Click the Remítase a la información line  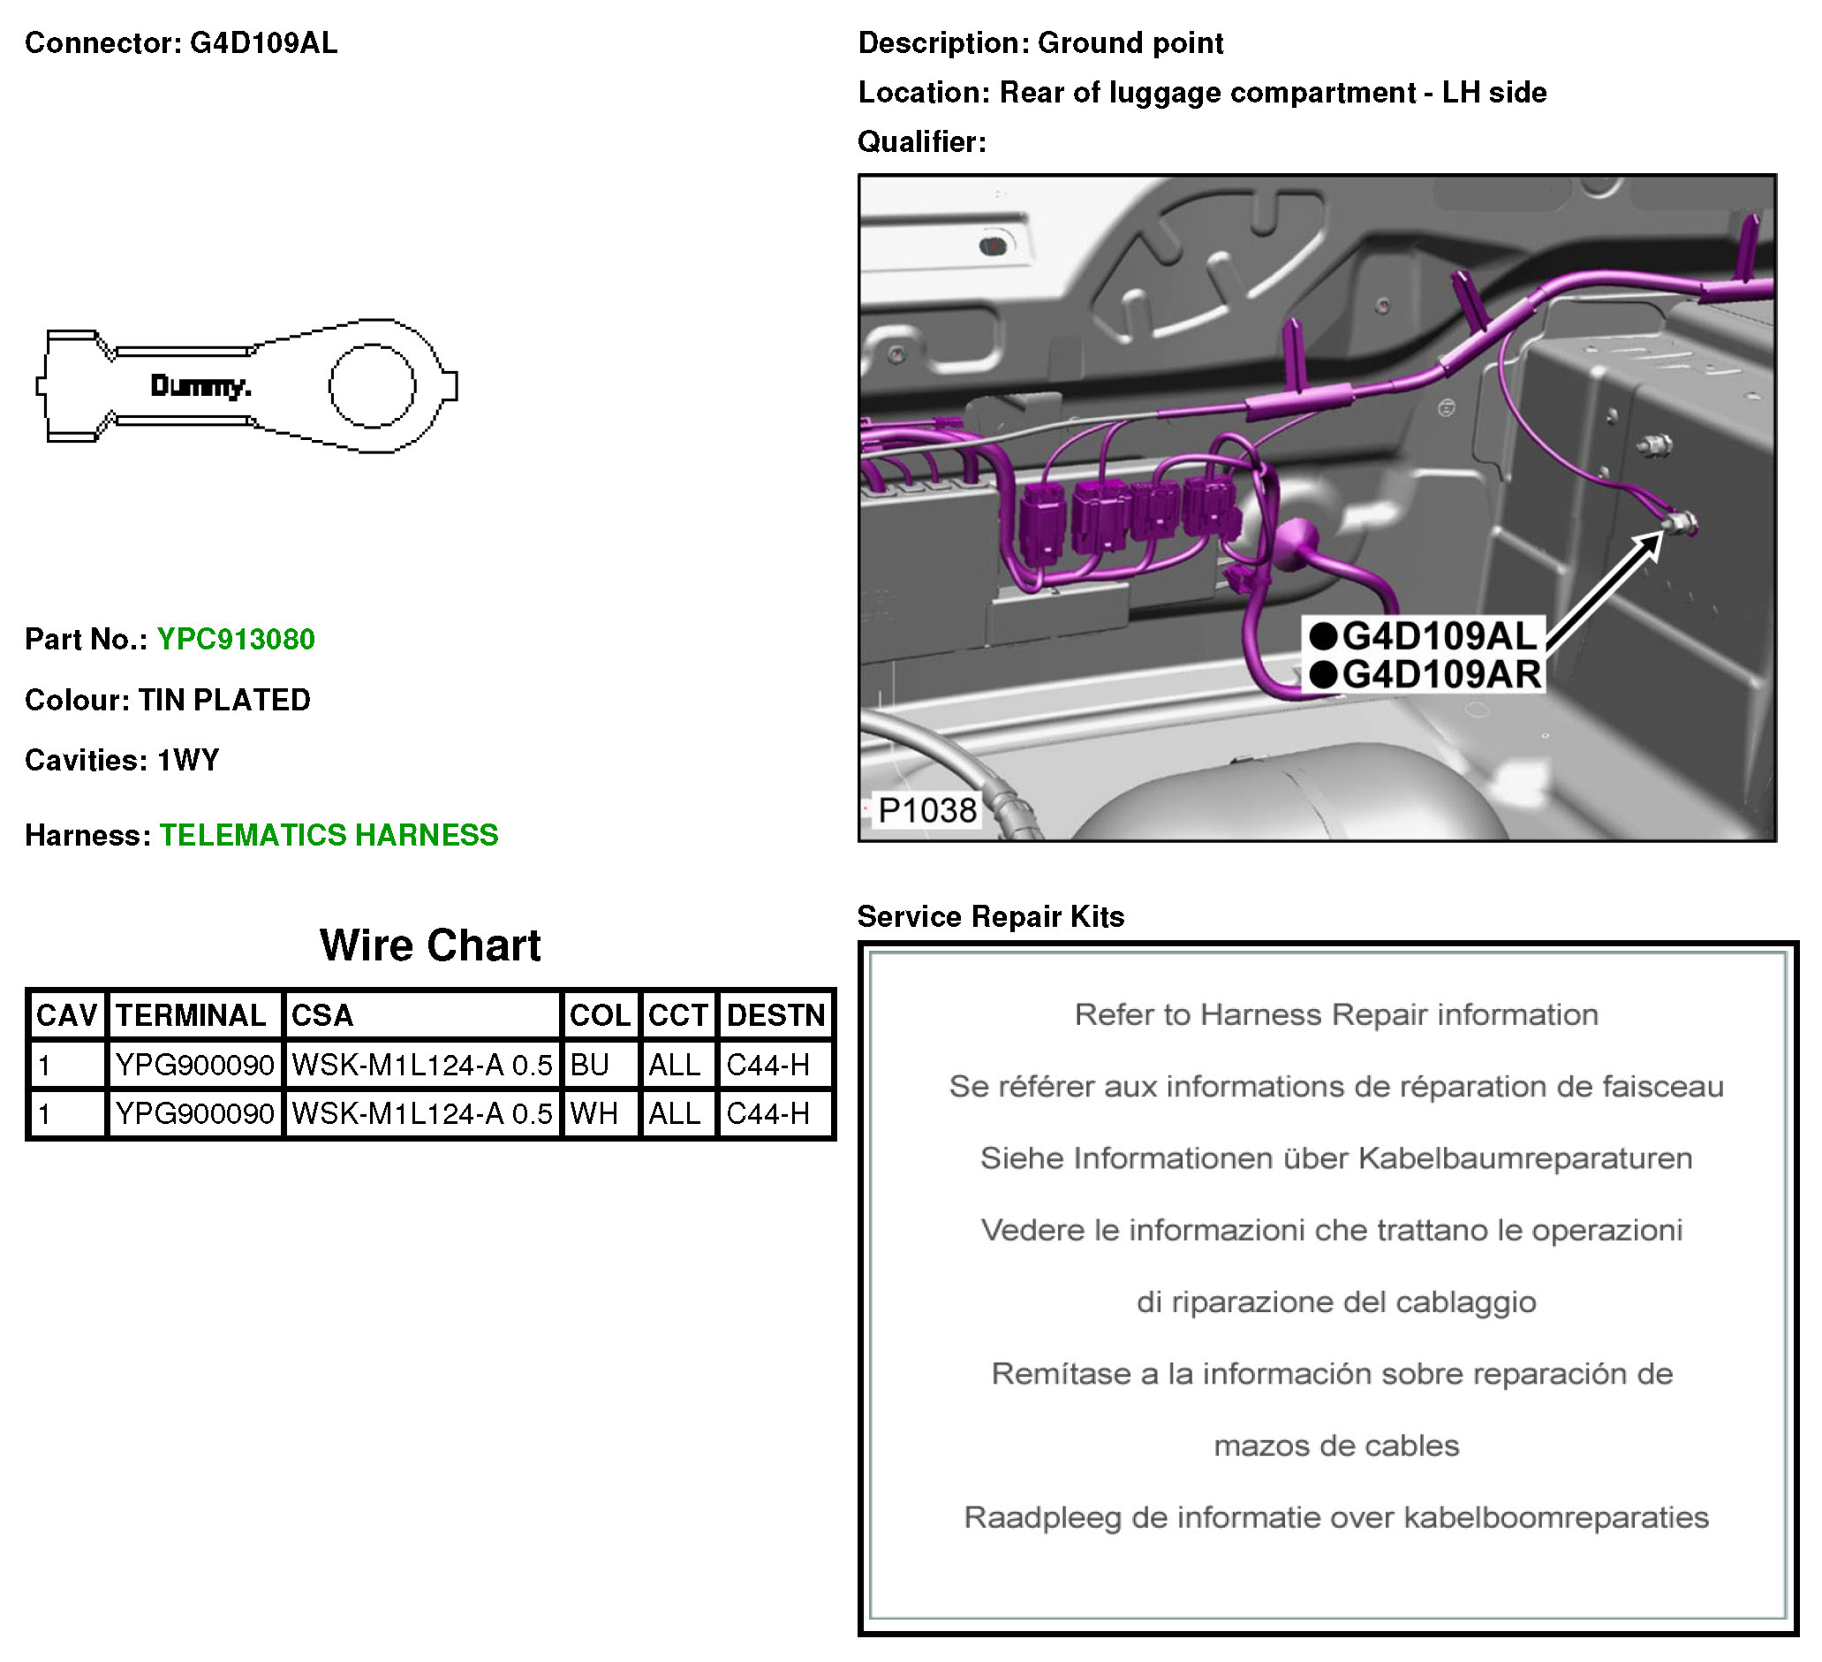pos(1332,1374)
